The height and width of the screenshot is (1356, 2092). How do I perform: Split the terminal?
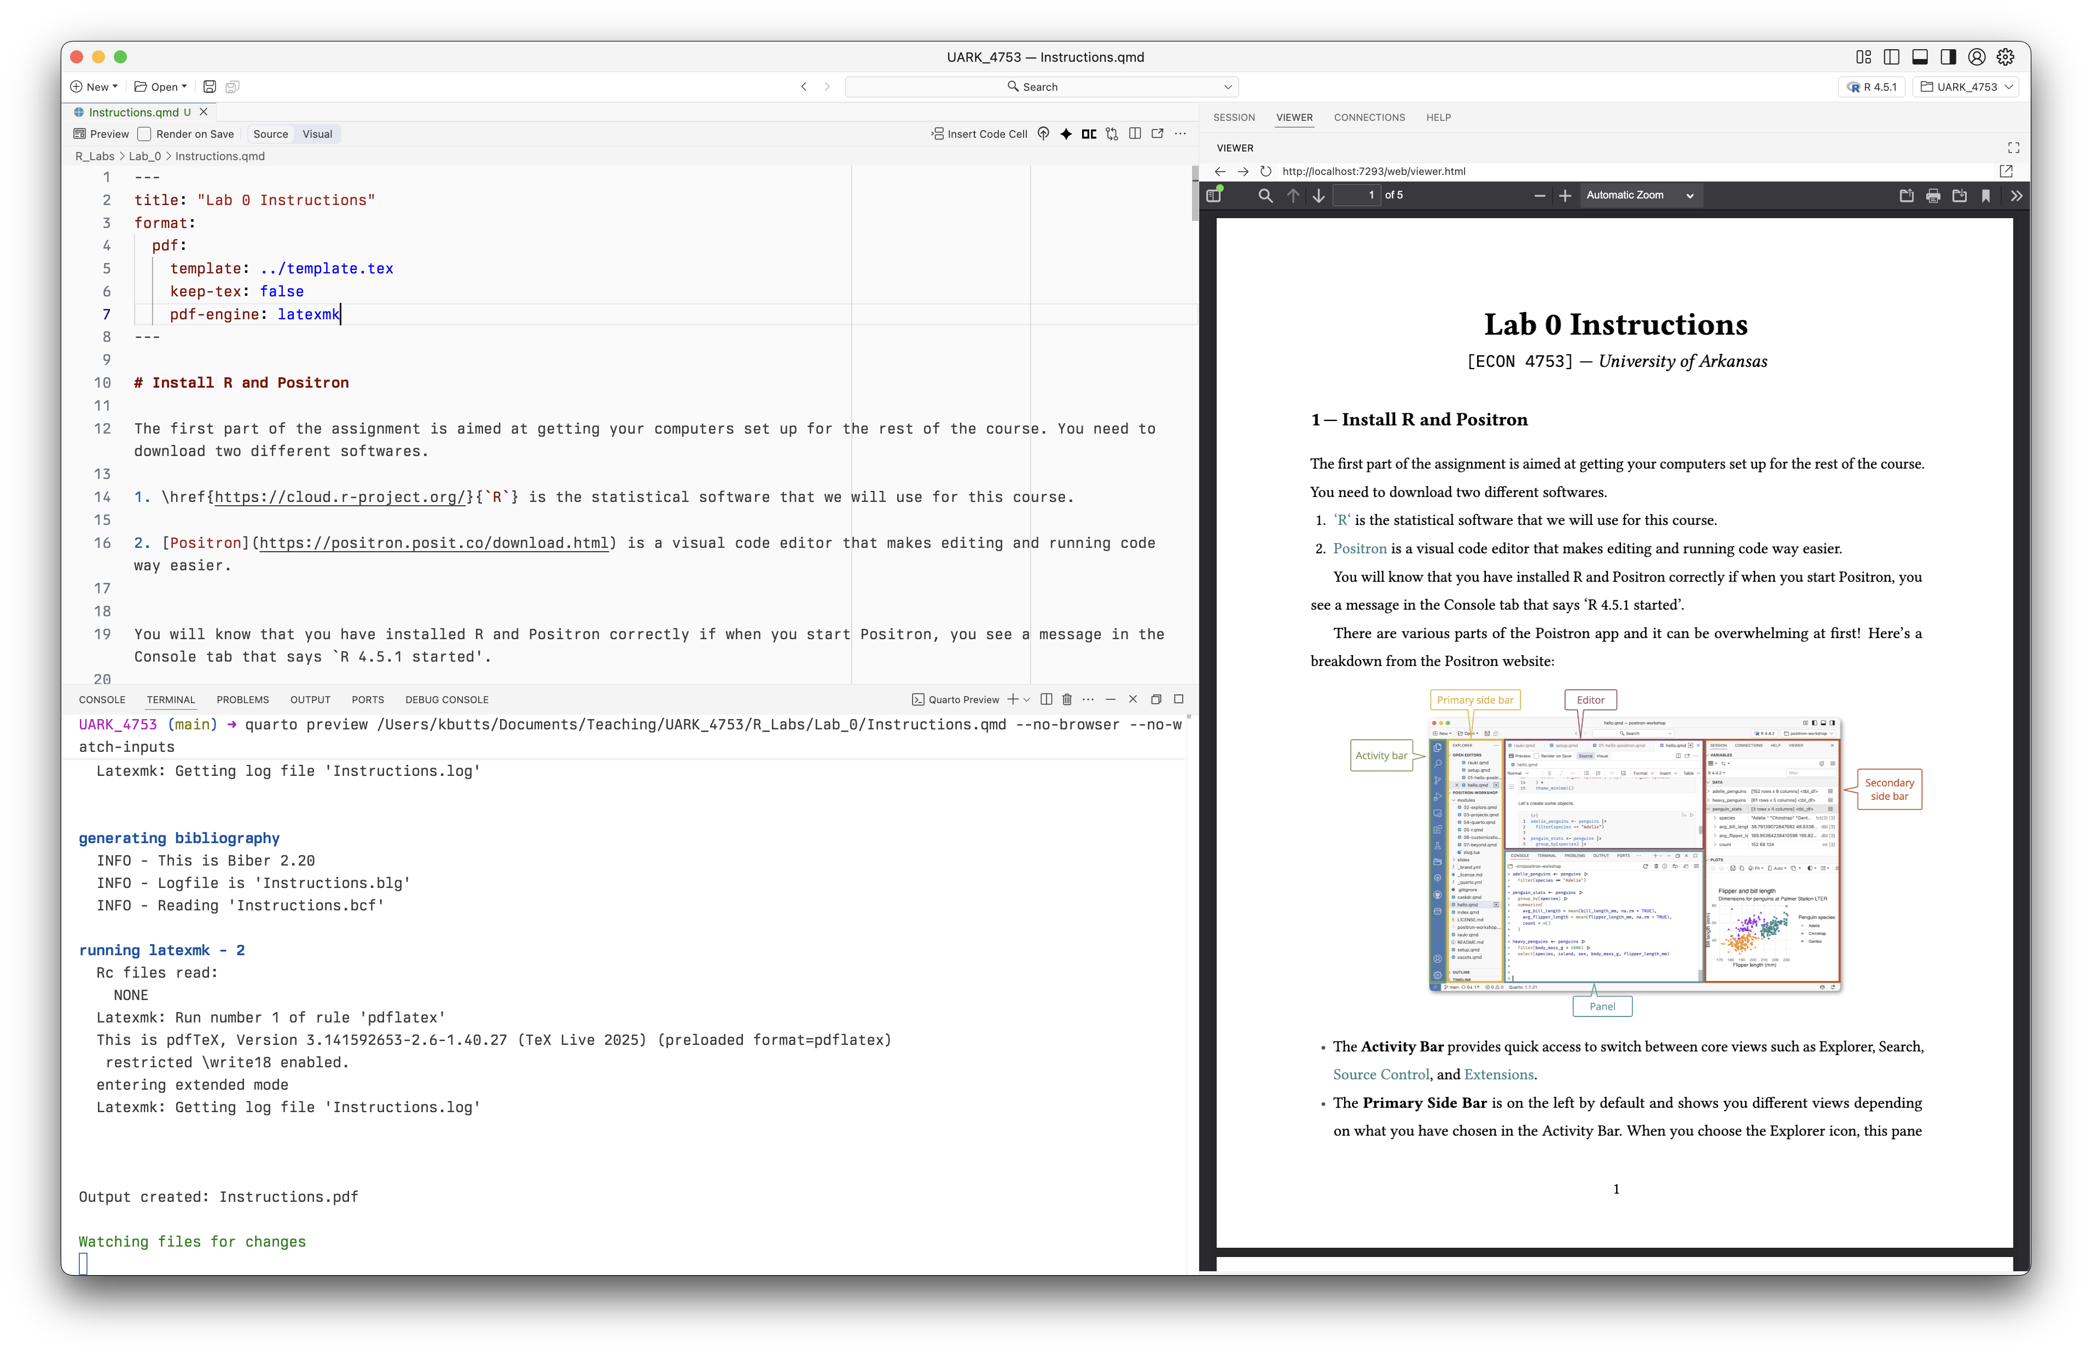[x=1046, y=699]
